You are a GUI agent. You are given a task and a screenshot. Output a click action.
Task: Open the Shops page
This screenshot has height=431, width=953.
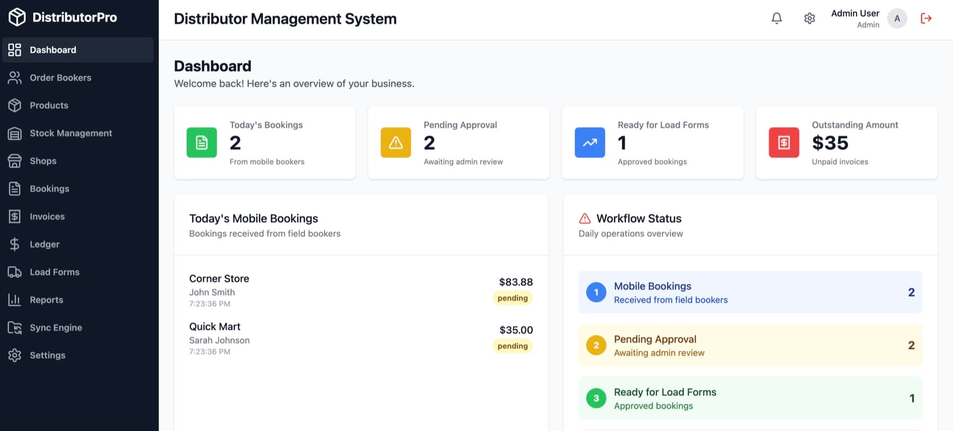pos(78,161)
